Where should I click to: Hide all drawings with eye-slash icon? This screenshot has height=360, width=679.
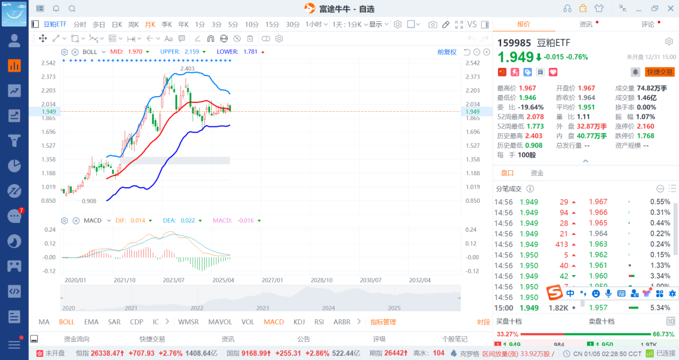[237, 38]
